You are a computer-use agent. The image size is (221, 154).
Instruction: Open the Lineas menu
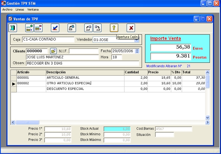pyautogui.click(x=20, y=9)
